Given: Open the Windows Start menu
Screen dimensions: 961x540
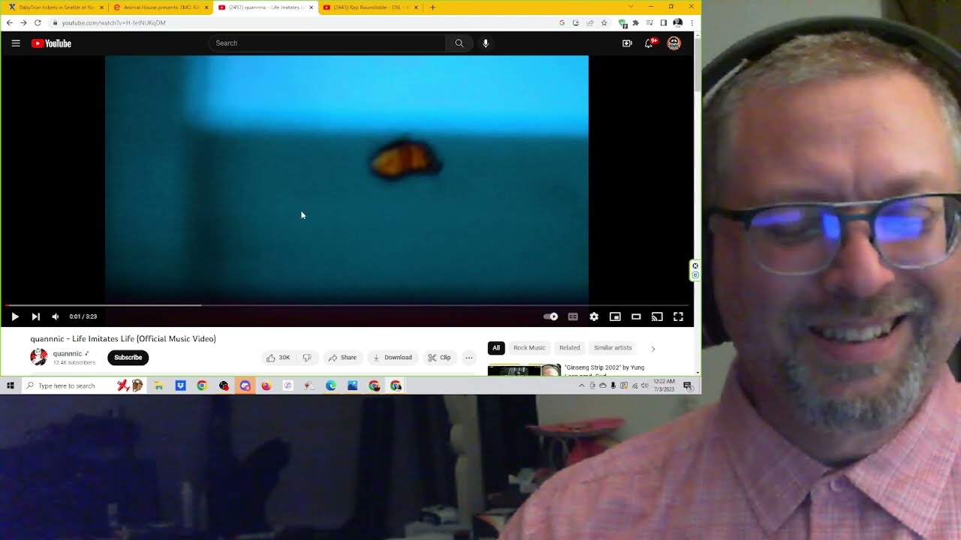Looking at the screenshot, I should [11, 385].
